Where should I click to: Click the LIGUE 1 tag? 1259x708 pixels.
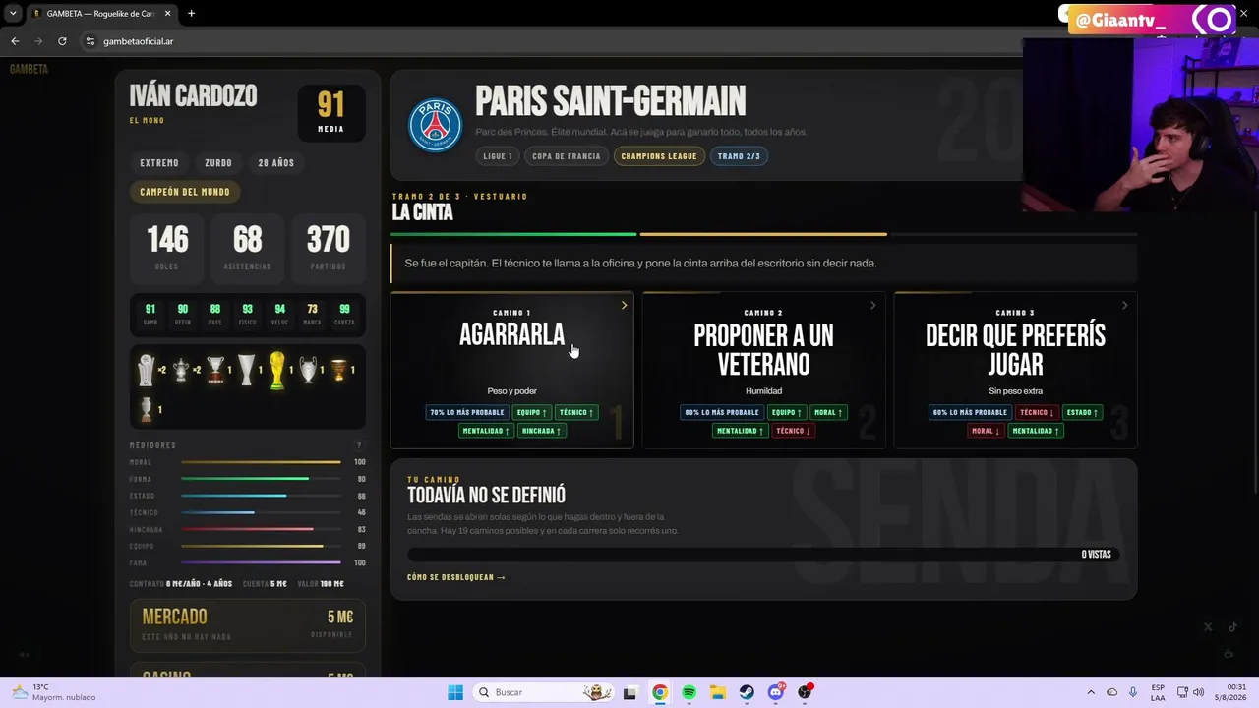498,156
